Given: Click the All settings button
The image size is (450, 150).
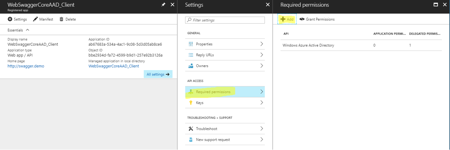Looking at the screenshot, I should pos(158,74).
